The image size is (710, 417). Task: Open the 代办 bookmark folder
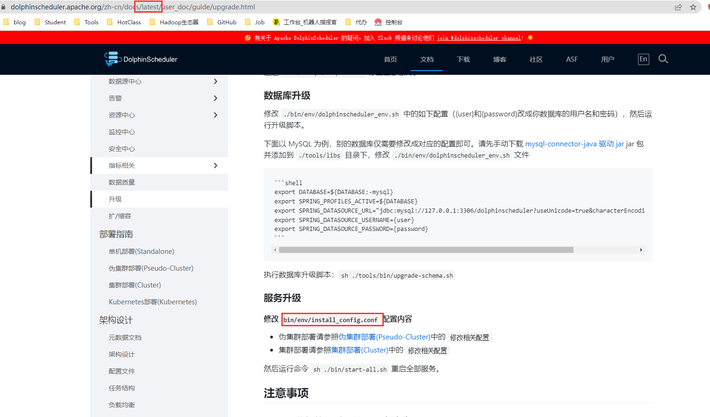click(x=356, y=22)
